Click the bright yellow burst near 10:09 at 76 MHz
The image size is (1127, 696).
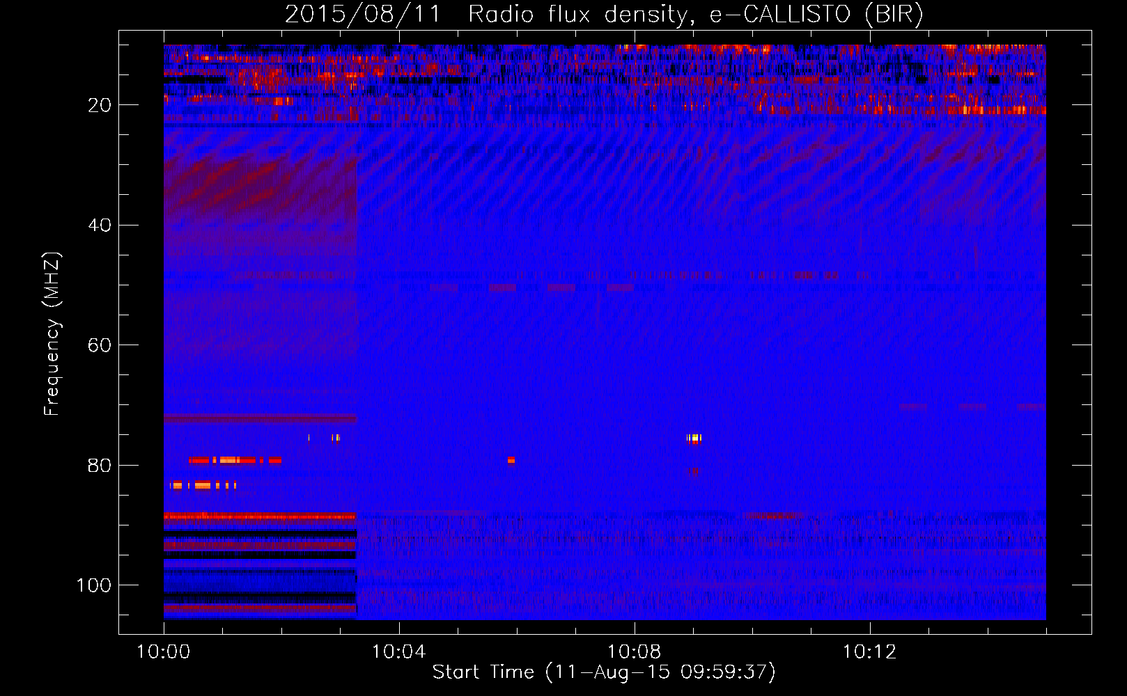coord(694,438)
